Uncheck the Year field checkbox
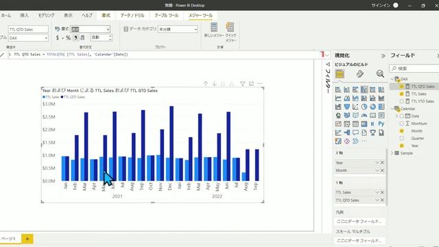This screenshot has height=247, width=439. (x=401, y=145)
